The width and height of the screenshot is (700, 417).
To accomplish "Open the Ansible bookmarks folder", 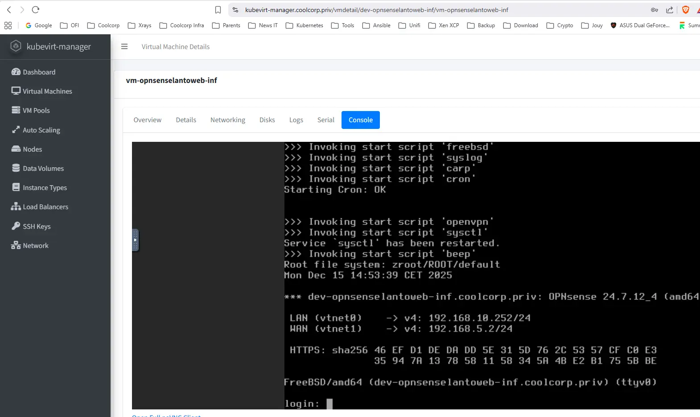I will tap(376, 25).
